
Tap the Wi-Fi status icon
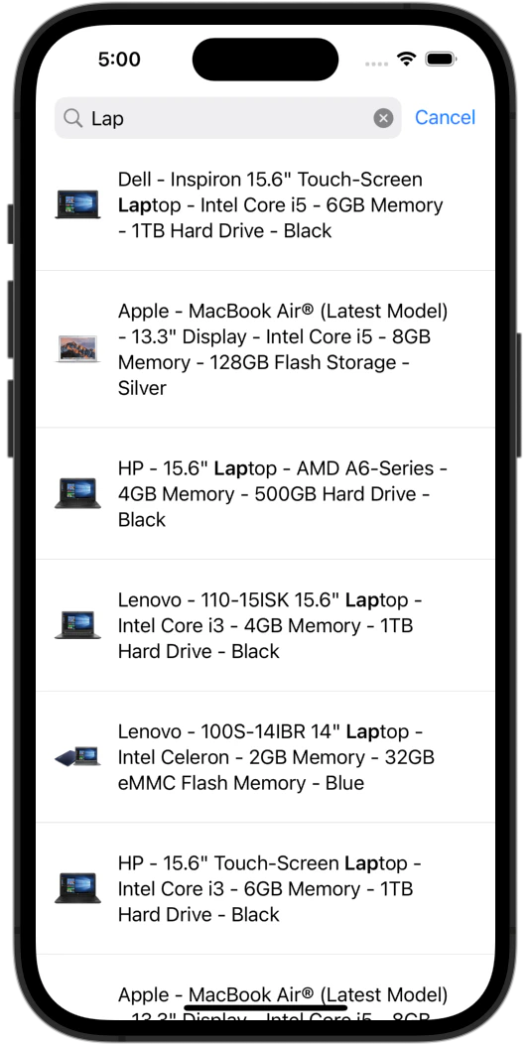click(406, 59)
